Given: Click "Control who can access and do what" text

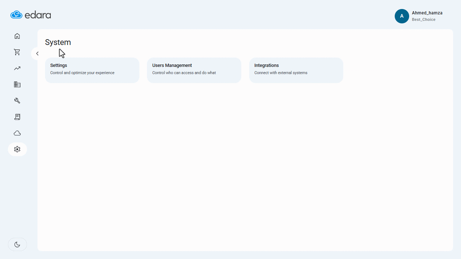Looking at the screenshot, I should [x=184, y=73].
